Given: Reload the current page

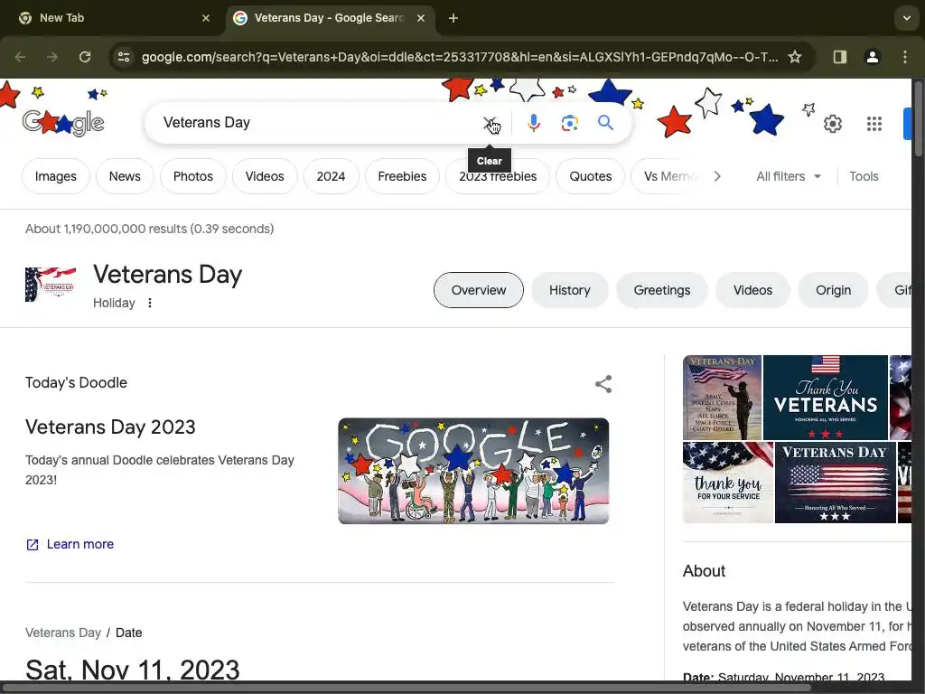Looking at the screenshot, I should 85,57.
